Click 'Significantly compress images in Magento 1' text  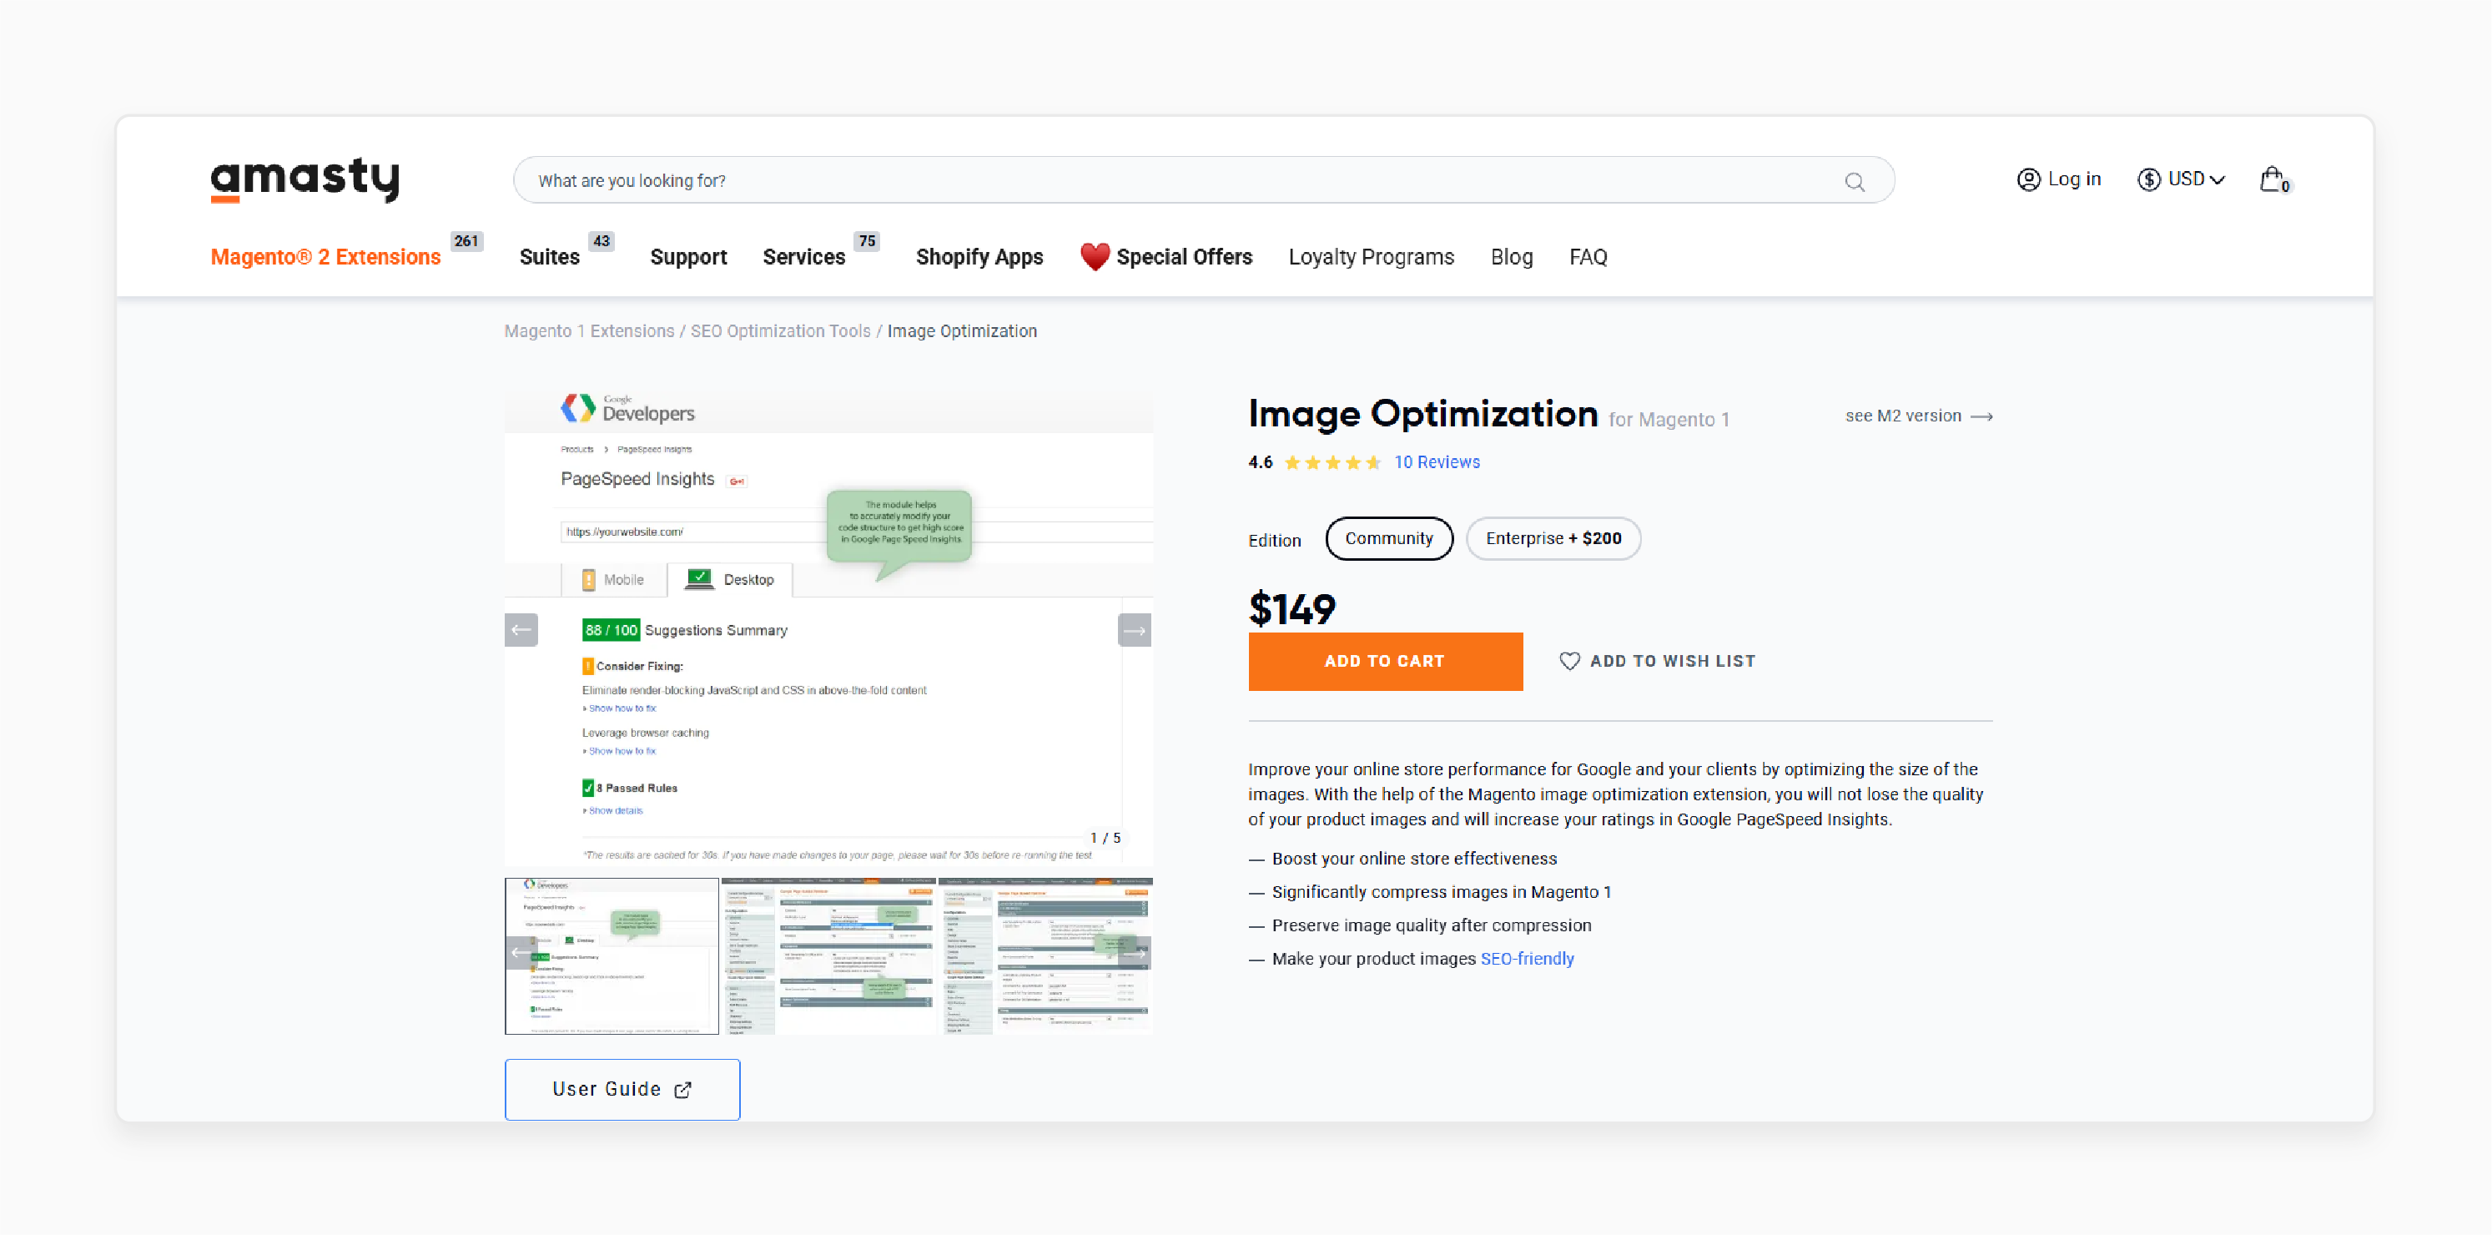click(1442, 892)
